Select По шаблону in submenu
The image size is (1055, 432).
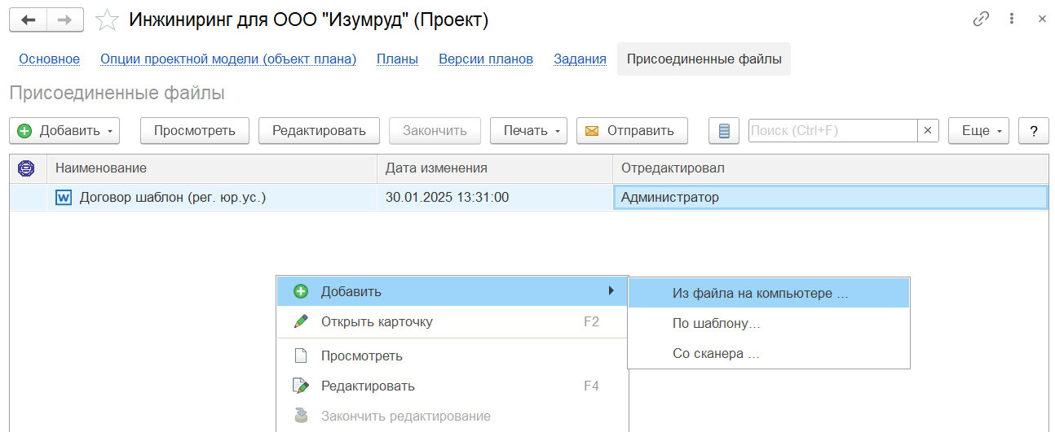716,323
